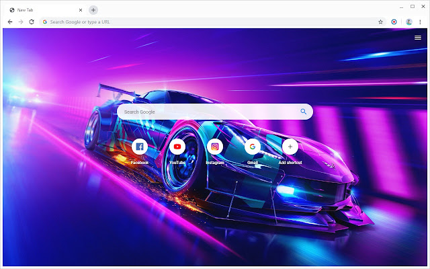Click the Add shortcut plus button
This screenshot has height=269, width=430.
click(290, 147)
